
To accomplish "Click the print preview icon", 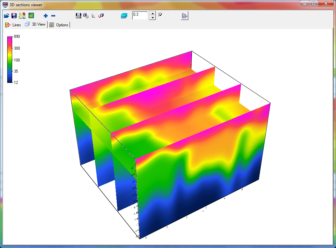I will click(x=79, y=16).
